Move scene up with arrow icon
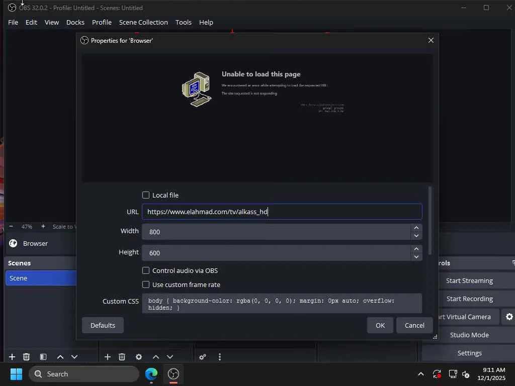The height and width of the screenshot is (386, 515). (x=60, y=357)
